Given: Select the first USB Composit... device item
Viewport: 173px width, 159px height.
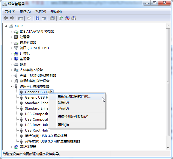Looking at the screenshot, I should point(37,114).
